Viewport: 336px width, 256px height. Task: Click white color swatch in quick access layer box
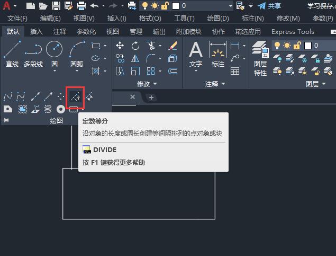click(x=176, y=6)
